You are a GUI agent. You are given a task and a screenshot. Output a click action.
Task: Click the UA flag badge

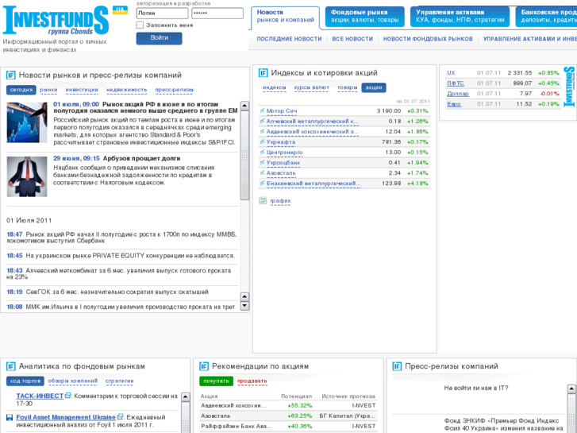[120, 10]
